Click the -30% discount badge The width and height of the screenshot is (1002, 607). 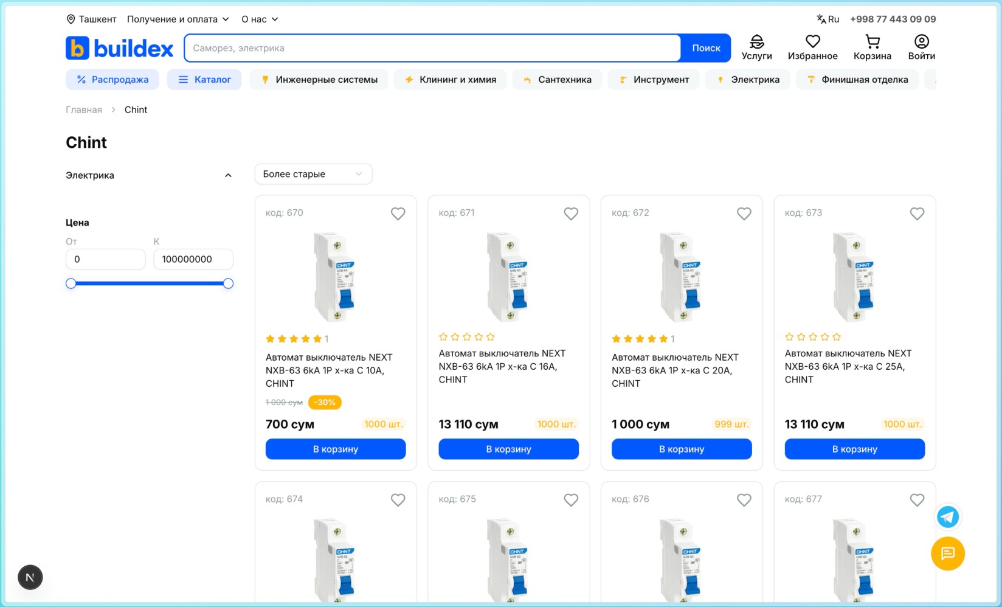[x=325, y=403]
